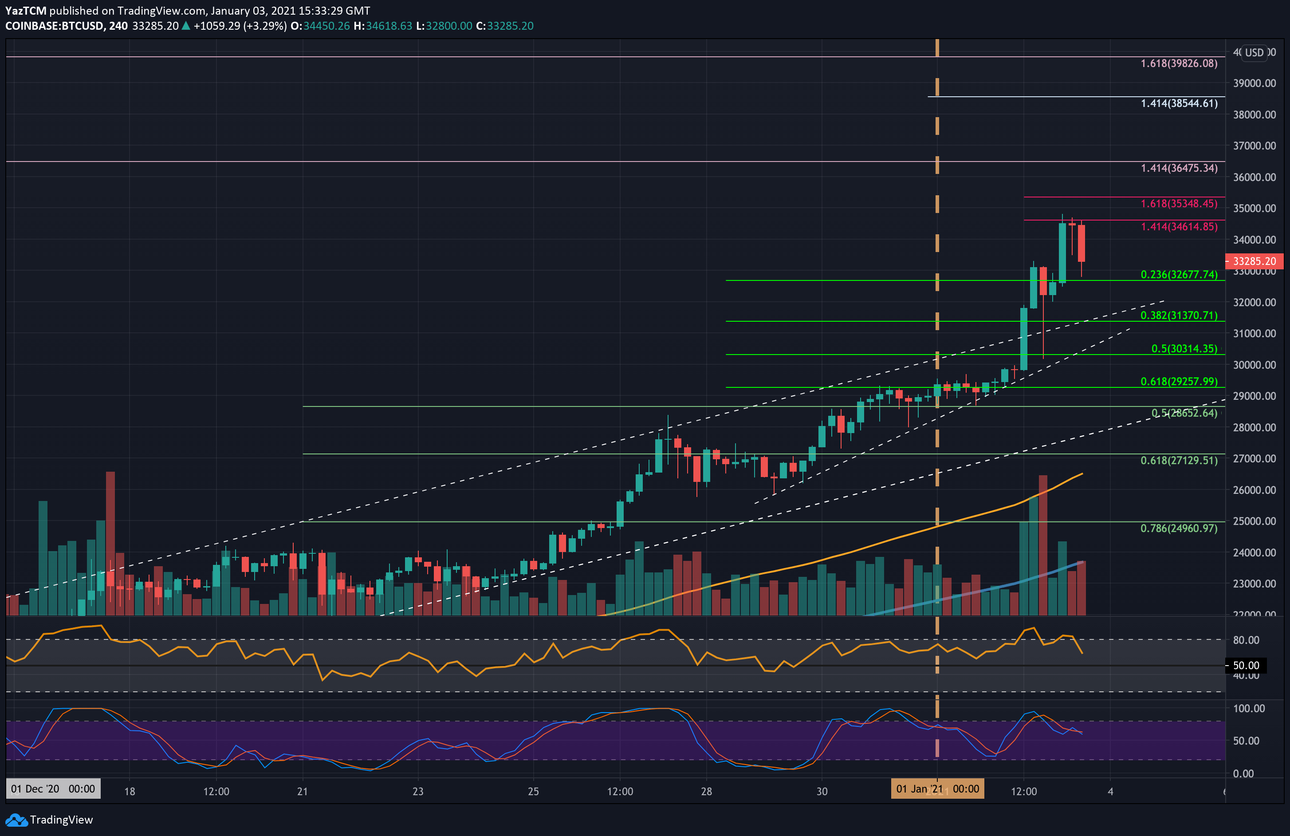Click the time axis label 21
Viewport: 1290px width, 836px height.
tap(303, 791)
